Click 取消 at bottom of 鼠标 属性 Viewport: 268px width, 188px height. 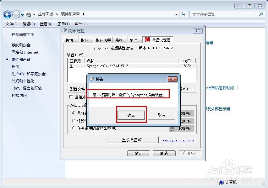click(164, 154)
